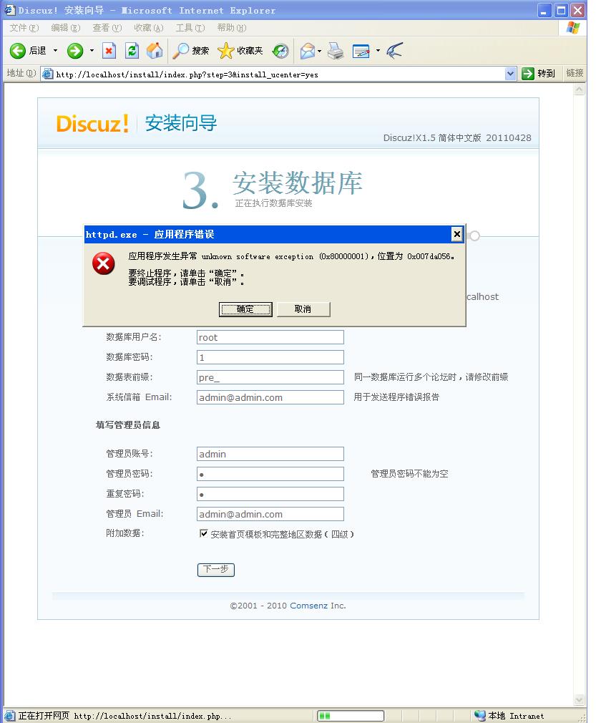The width and height of the screenshot is (601, 723).
Task: Click the Edit page icon
Action: (361, 51)
